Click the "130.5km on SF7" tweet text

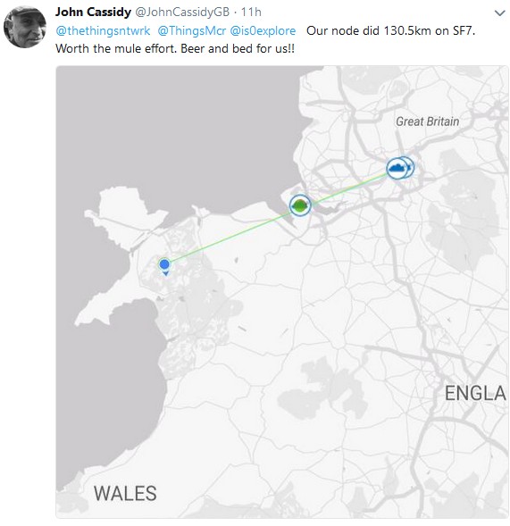tap(429, 31)
